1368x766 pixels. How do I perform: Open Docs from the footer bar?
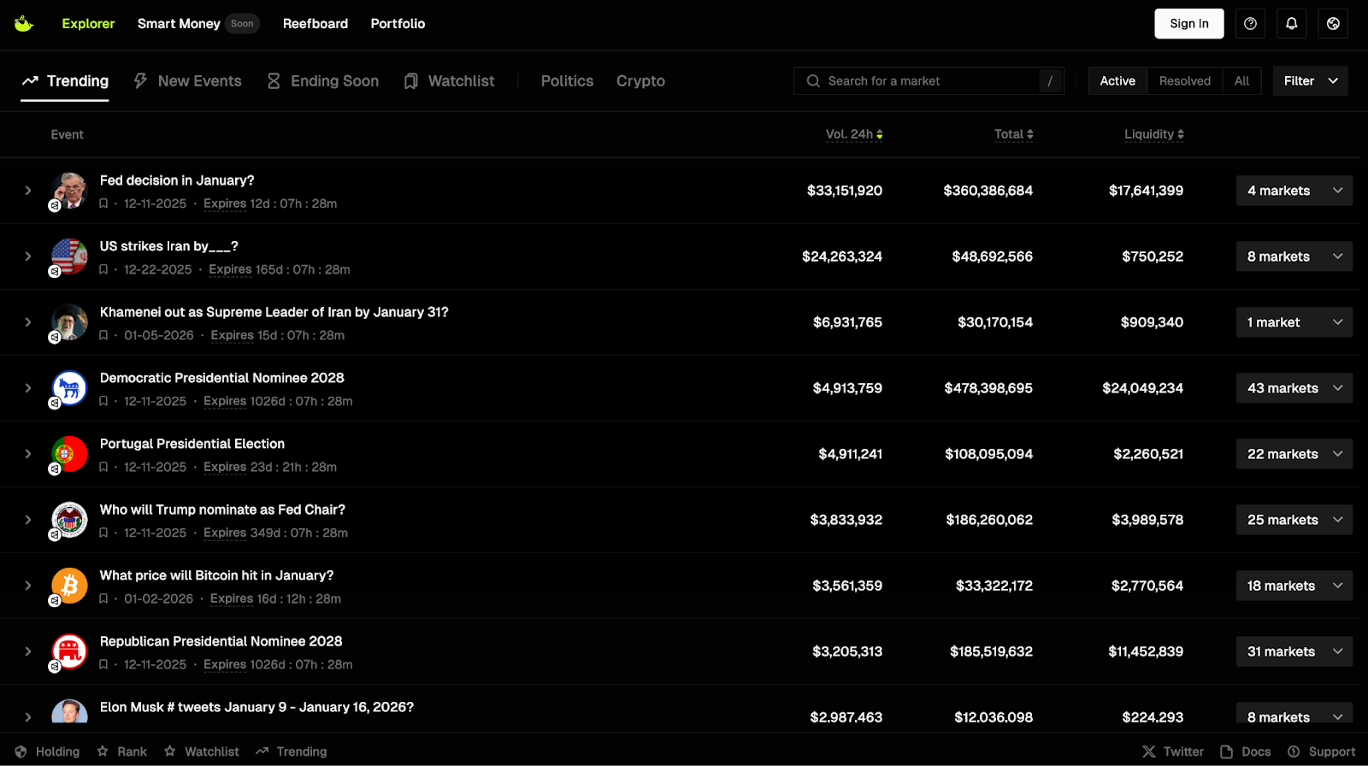[1245, 751]
